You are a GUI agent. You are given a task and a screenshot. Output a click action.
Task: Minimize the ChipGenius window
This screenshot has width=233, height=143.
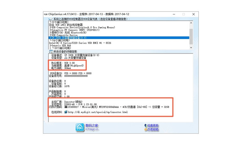click(x=174, y=14)
